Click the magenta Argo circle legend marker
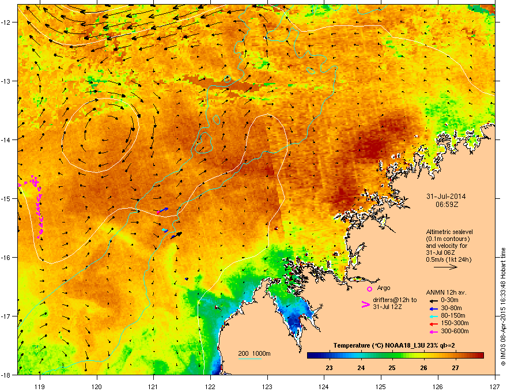The width and height of the screenshot is (507, 392). coord(369,289)
